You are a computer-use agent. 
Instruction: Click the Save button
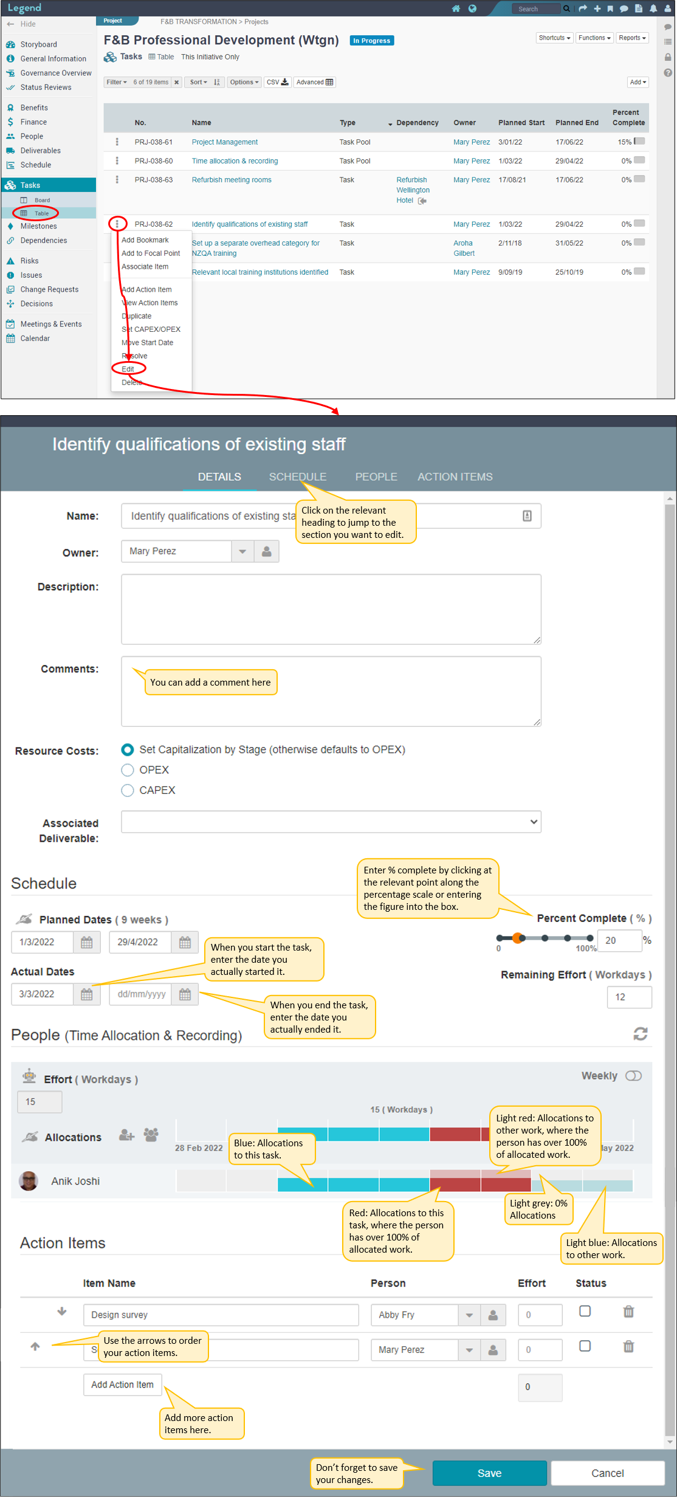point(490,1473)
